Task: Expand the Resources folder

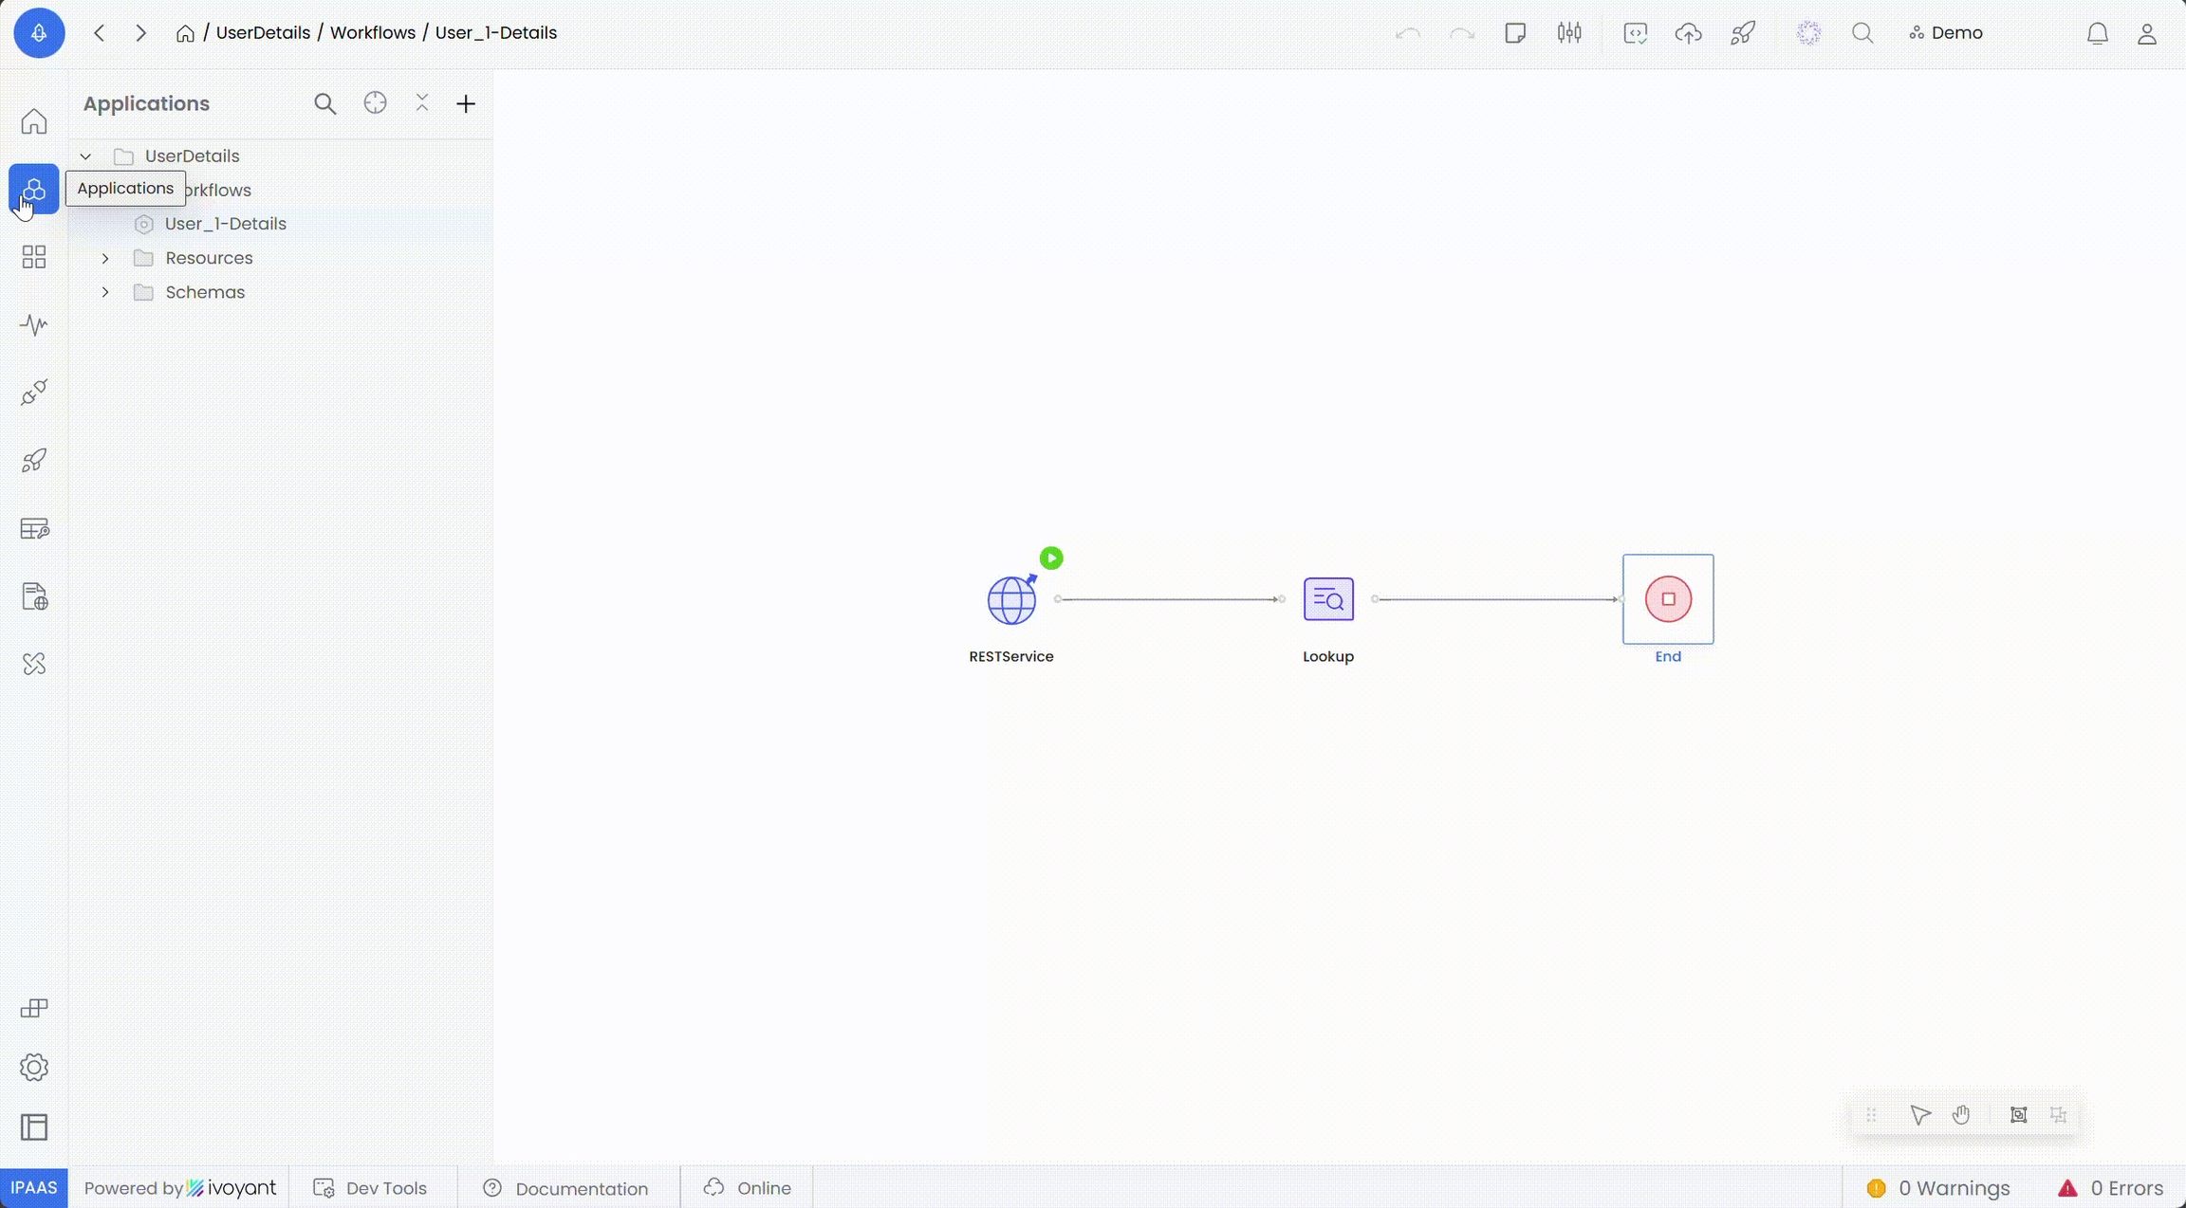Action: (x=105, y=258)
